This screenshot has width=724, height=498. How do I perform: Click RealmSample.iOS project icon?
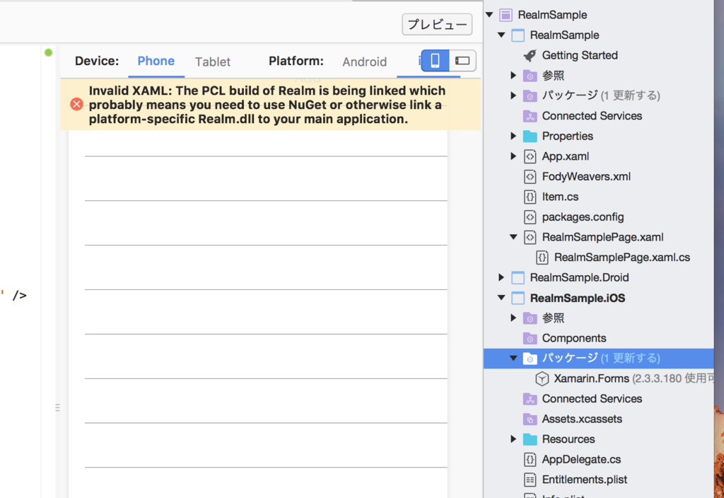coord(518,298)
